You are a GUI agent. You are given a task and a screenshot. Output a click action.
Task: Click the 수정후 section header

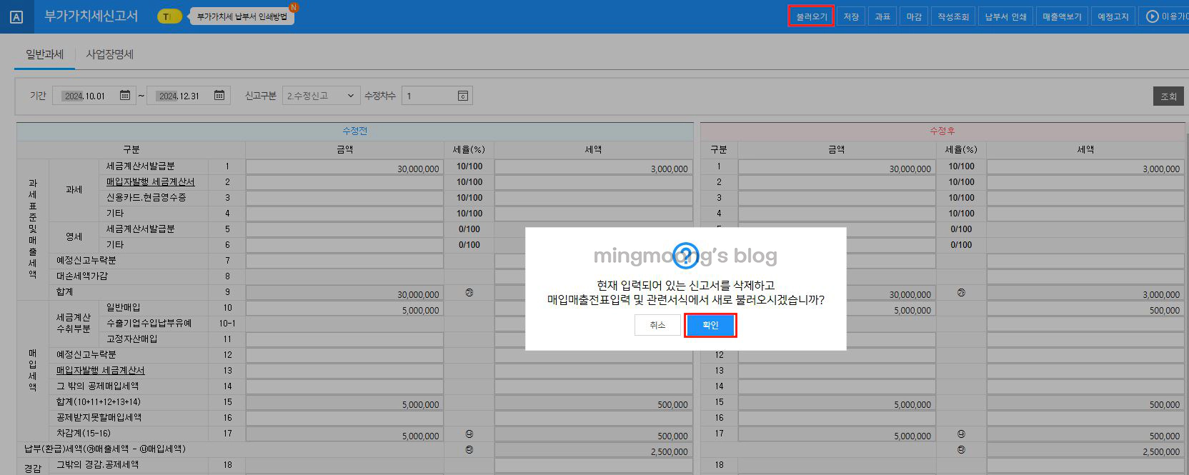pyautogui.click(x=942, y=131)
